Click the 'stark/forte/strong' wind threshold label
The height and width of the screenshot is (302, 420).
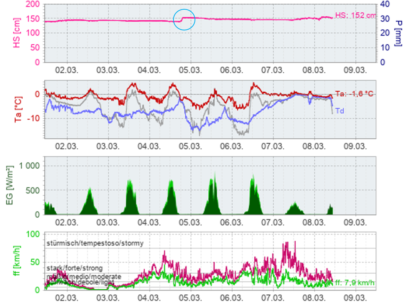75,268
